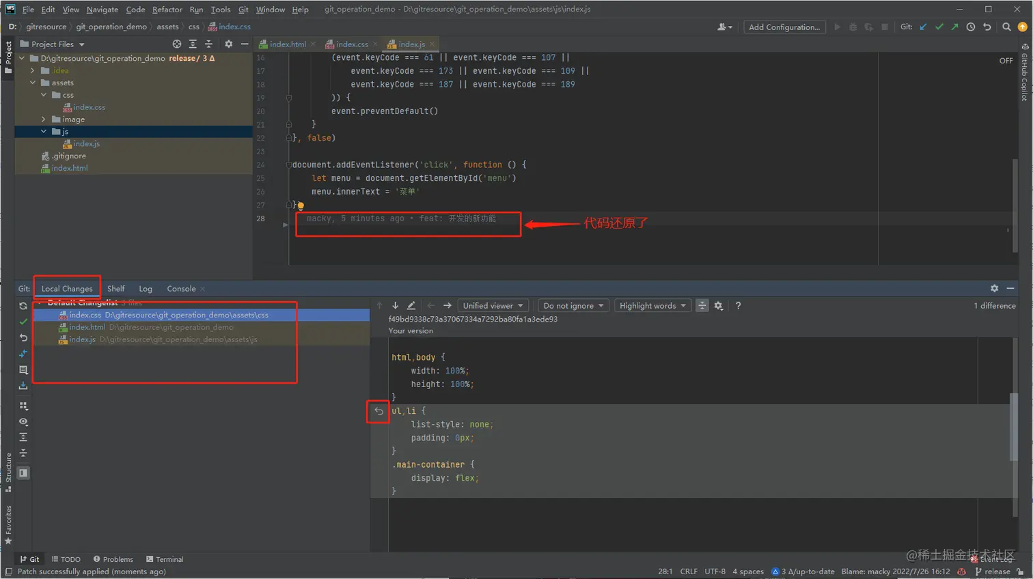Switch to the Shelf tab

pyautogui.click(x=116, y=289)
